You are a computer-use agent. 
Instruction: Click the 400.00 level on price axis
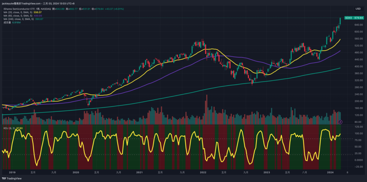(358, 66)
